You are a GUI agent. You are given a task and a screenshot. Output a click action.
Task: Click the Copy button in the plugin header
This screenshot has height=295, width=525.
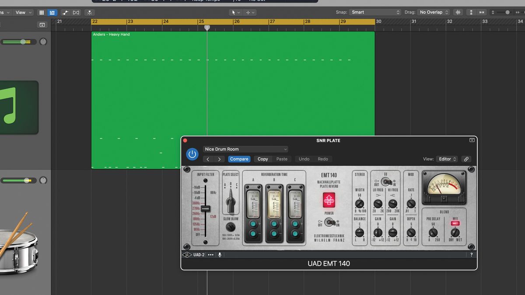coord(262,159)
